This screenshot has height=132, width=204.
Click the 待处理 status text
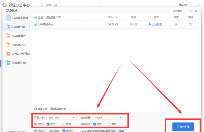tap(133, 25)
